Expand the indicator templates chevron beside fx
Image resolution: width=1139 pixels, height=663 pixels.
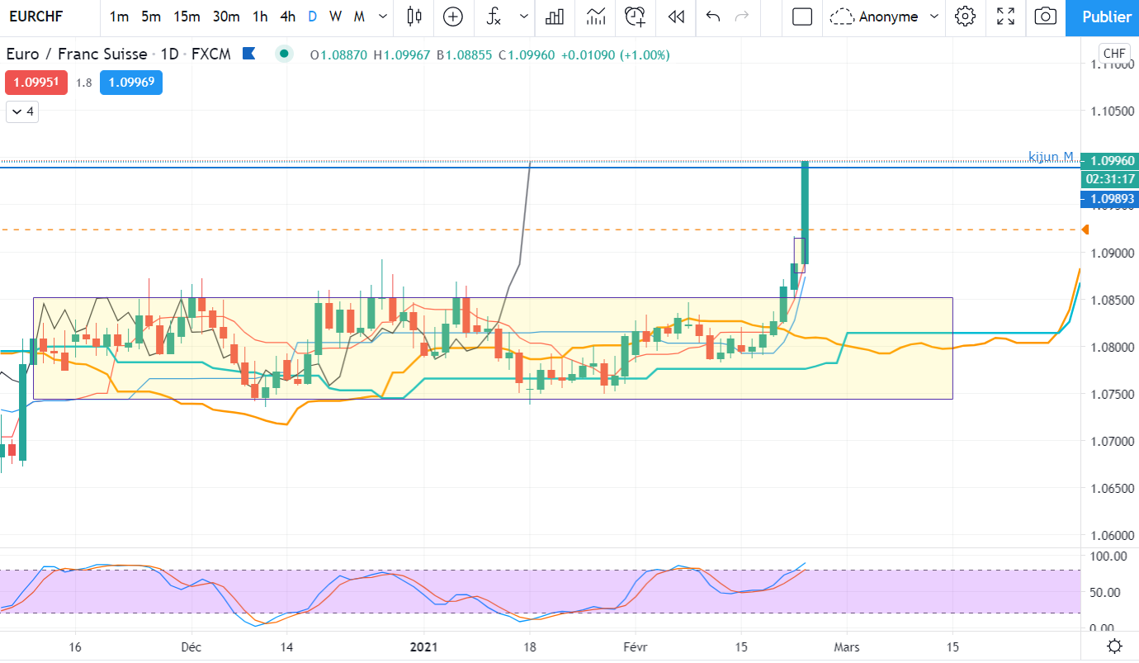(524, 17)
